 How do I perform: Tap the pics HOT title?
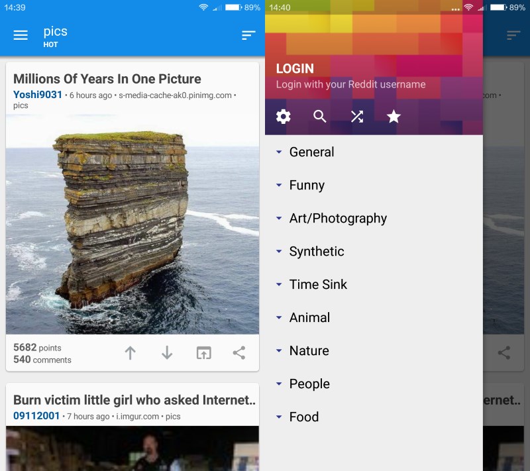(x=55, y=36)
